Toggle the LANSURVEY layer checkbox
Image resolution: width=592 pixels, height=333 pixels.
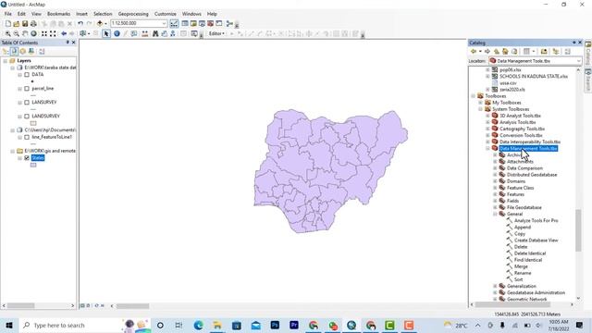[x=27, y=103]
